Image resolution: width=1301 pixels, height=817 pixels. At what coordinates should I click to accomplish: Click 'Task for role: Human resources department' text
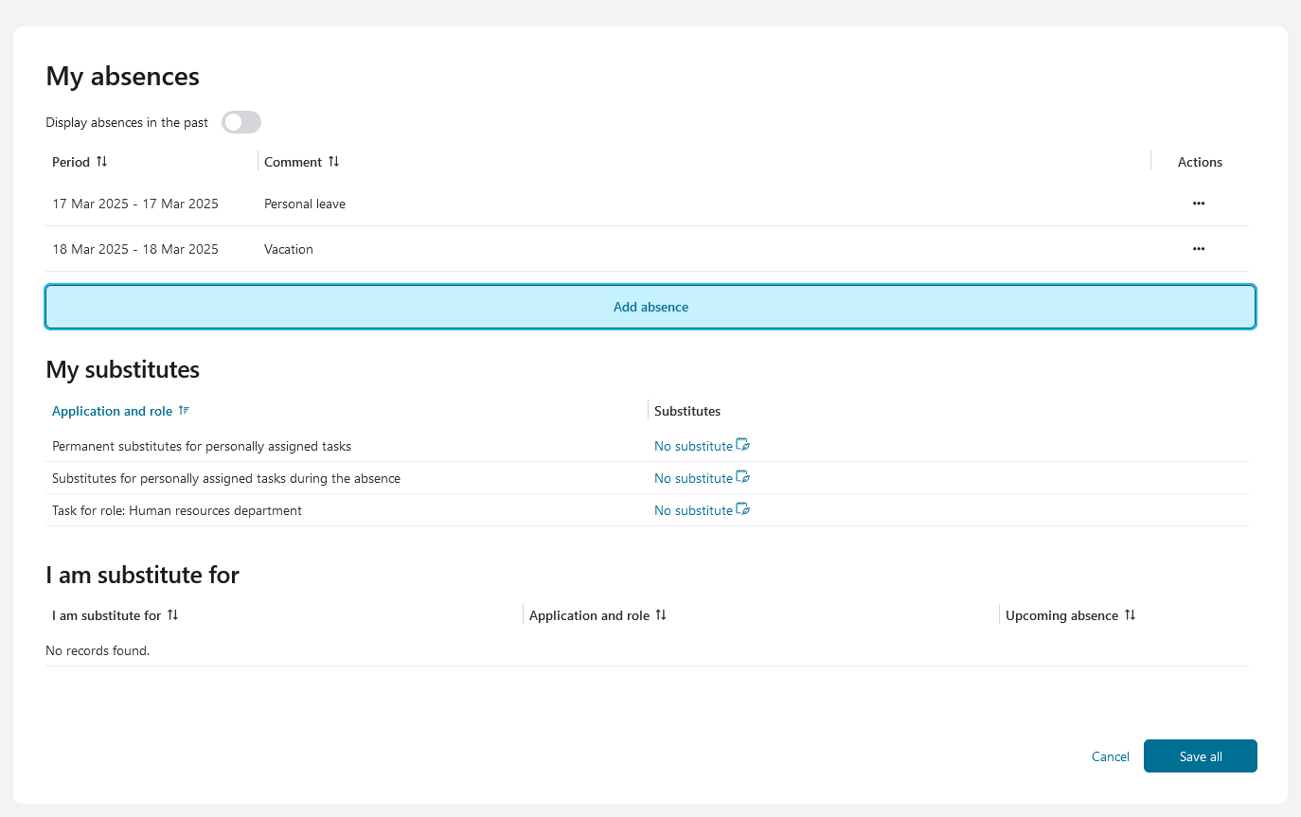click(x=177, y=510)
